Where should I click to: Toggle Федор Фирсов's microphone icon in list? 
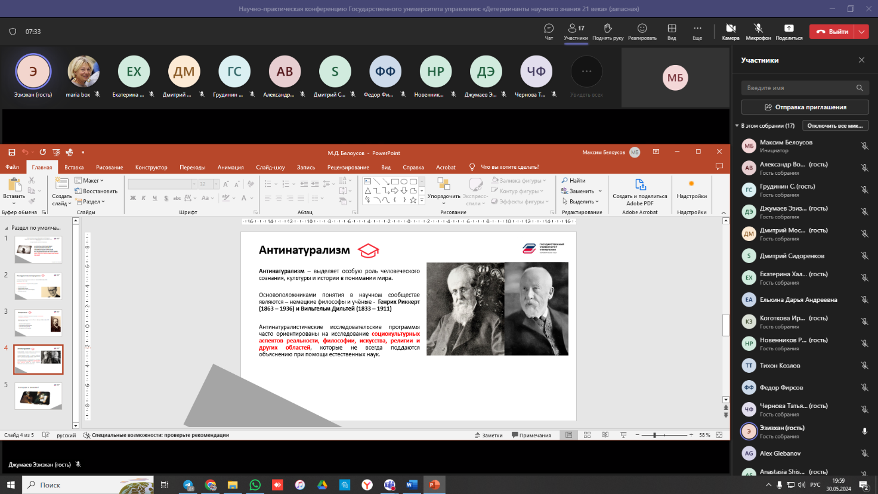864,388
